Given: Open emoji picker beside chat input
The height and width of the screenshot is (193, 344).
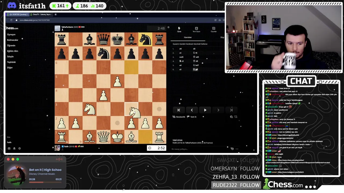Looking at the screenshot, I should coord(232,149).
